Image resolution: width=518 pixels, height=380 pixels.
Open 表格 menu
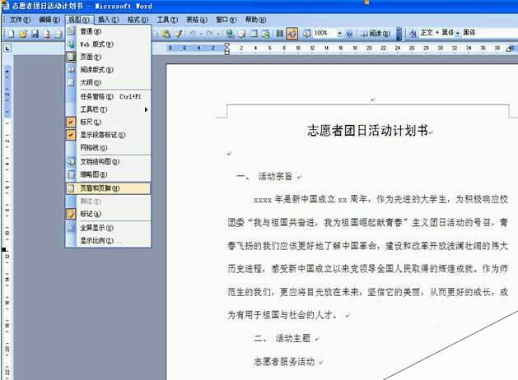tap(197, 20)
